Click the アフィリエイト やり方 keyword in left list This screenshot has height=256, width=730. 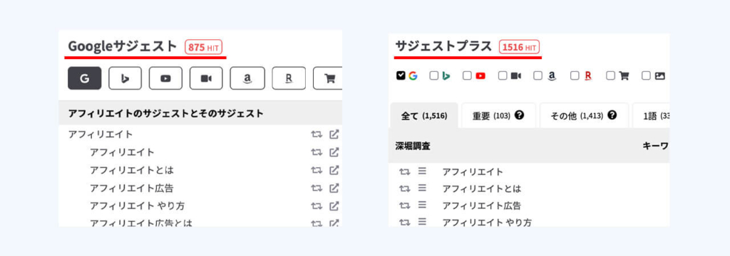point(138,206)
